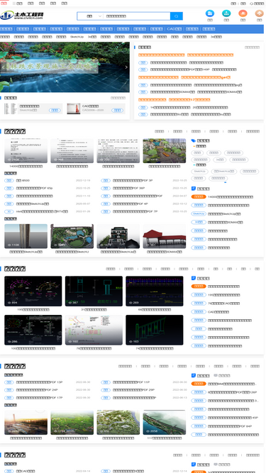The height and width of the screenshot is (473, 266).
Task: Open the teal sitemap round icon in header
Action: pos(226,13)
